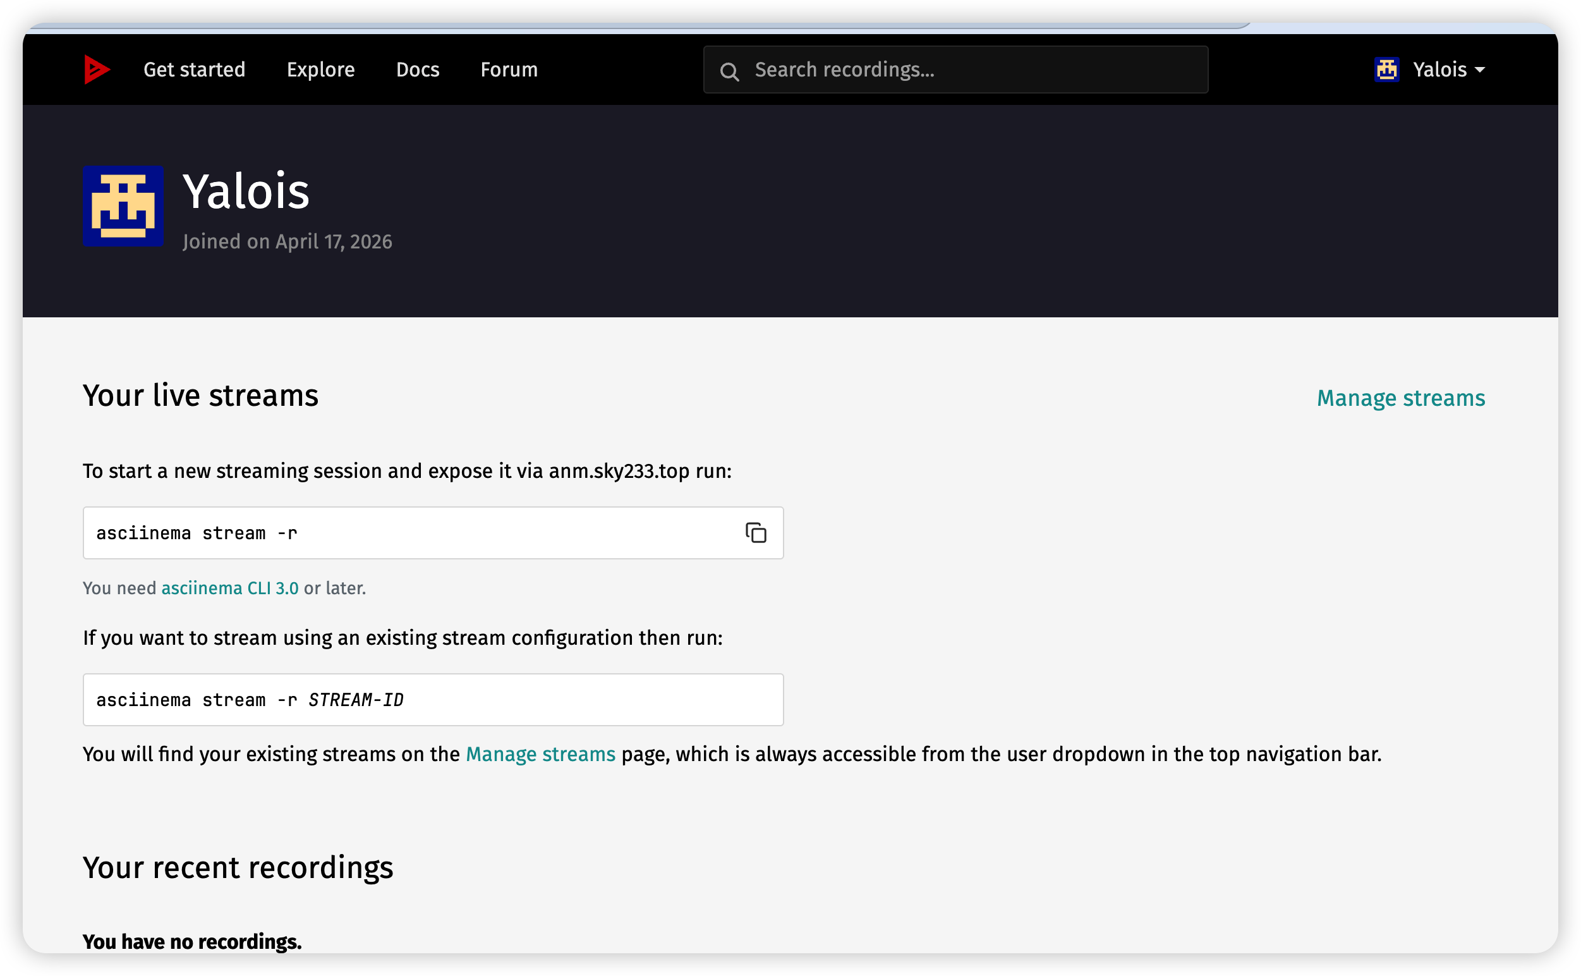Click the search magnifier icon
Image resolution: width=1581 pixels, height=976 pixels.
(729, 71)
